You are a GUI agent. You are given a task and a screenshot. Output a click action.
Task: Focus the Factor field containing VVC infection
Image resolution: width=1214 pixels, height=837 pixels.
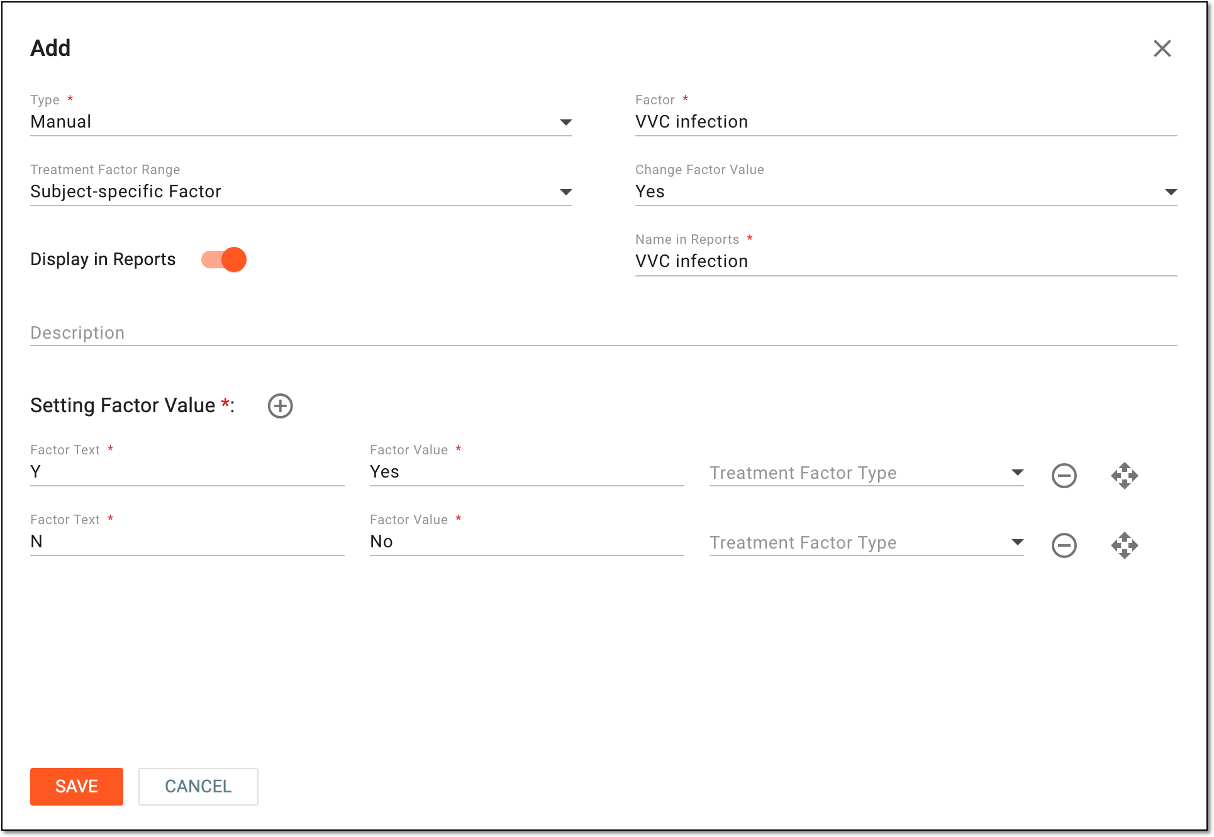coord(906,122)
